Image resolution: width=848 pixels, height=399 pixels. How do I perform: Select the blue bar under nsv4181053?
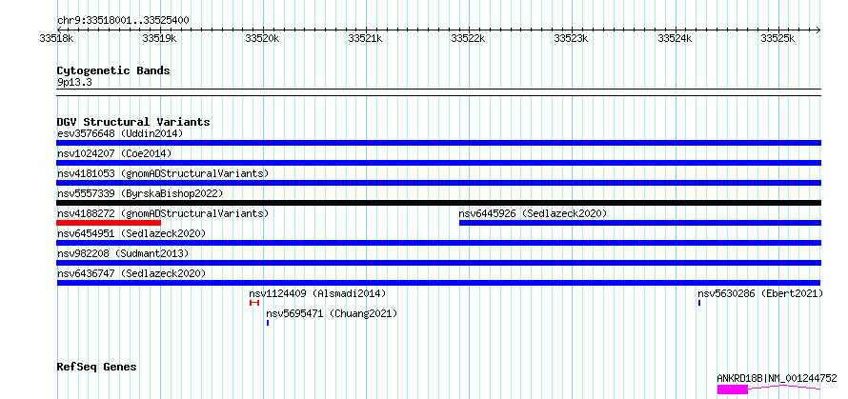point(438,183)
